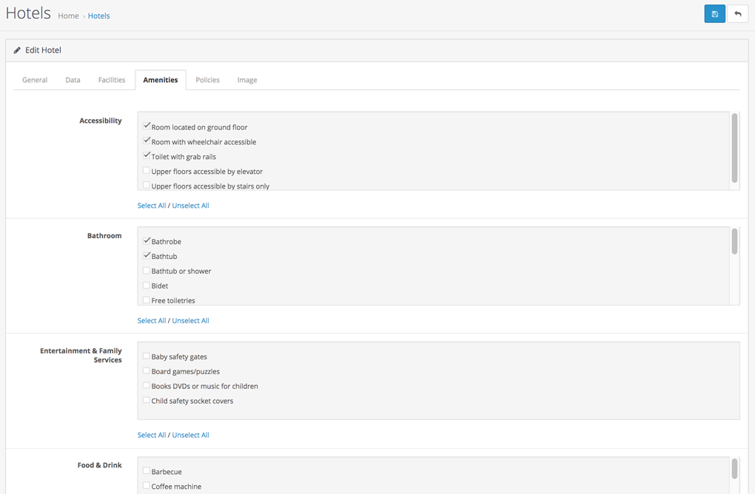Click the Entertainment & Family Services label

pos(81,356)
